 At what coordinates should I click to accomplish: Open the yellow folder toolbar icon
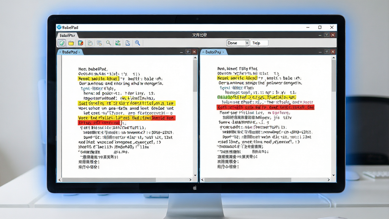(x=71, y=43)
